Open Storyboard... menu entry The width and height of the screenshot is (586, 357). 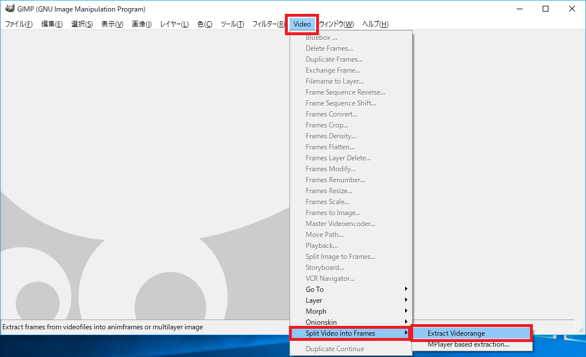coord(351,268)
